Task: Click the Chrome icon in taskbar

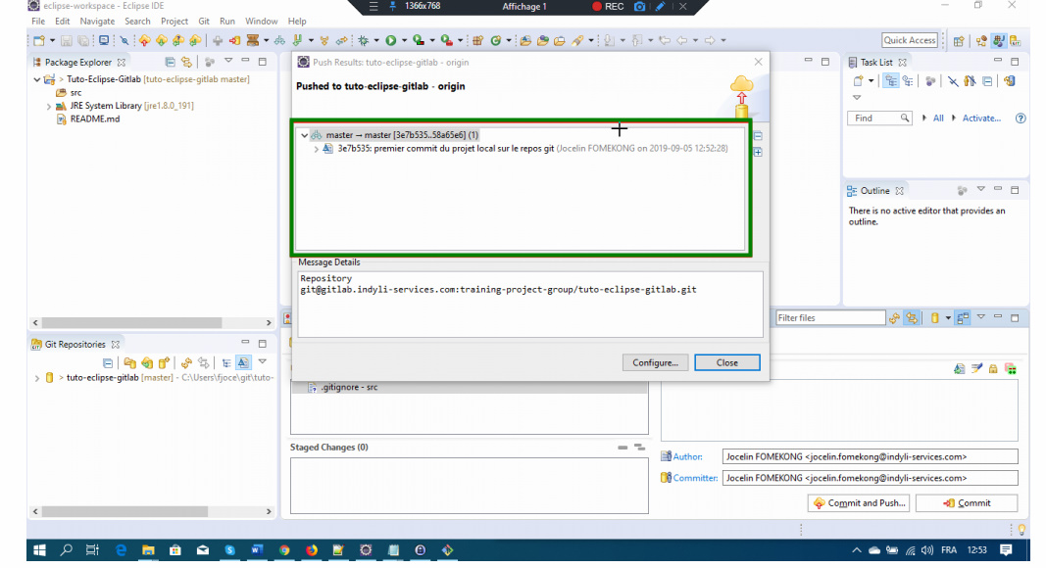Action: click(x=284, y=550)
